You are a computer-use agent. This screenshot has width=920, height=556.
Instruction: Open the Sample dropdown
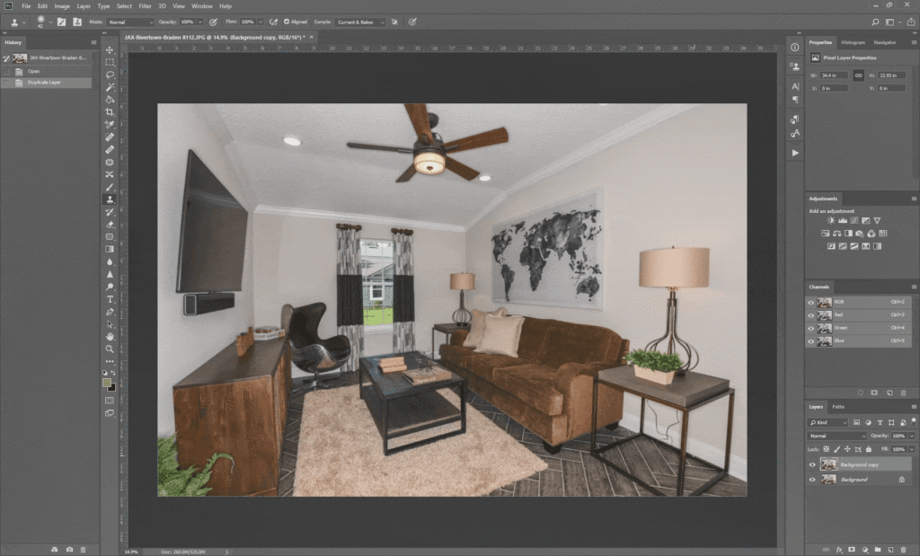click(x=361, y=22)
